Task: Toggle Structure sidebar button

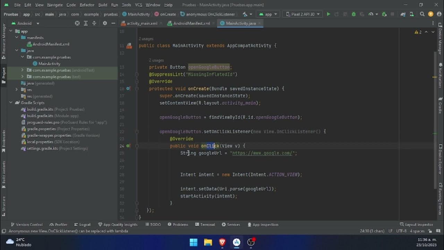Action: pos(4,206)
